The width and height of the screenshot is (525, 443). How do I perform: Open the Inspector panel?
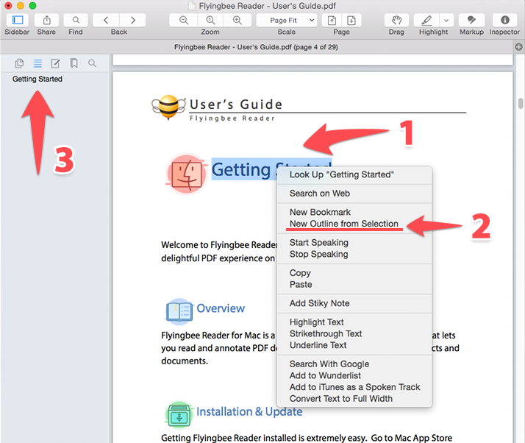tap(505, 21)
